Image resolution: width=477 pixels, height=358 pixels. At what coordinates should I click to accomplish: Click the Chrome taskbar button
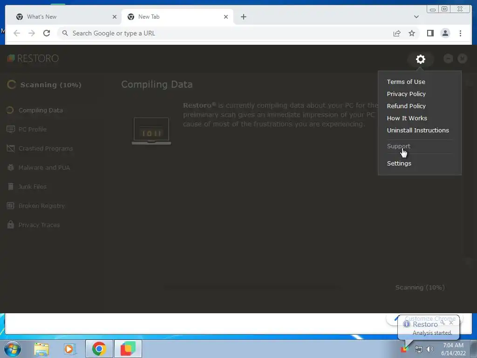click(x=99, y=349)
